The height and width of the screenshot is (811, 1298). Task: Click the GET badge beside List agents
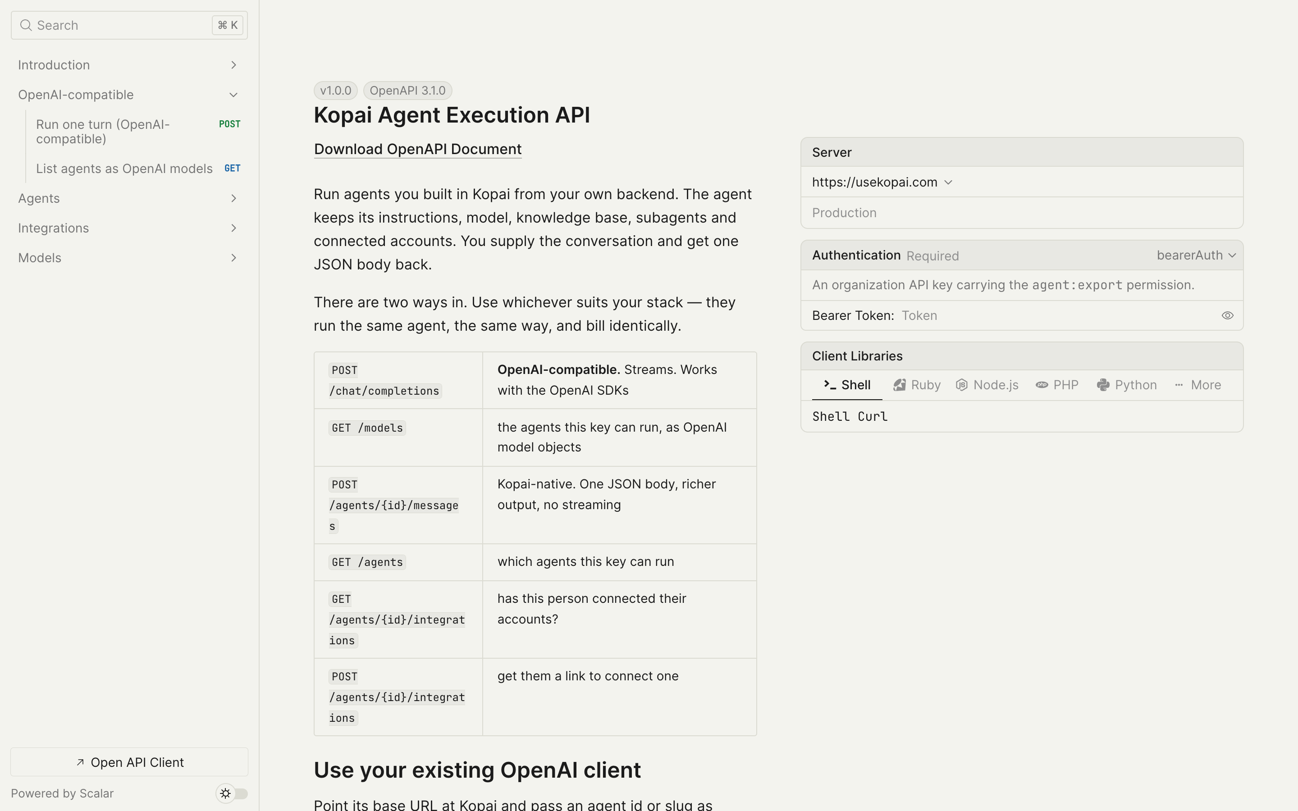[232, 169]
